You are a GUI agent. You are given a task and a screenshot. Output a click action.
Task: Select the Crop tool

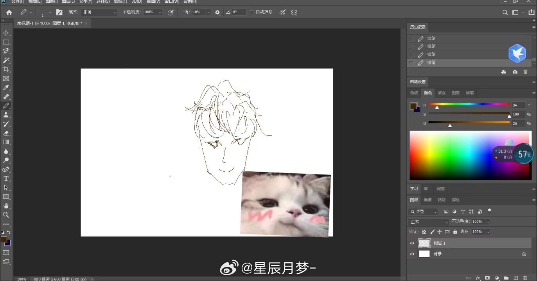tap(6, 69)
